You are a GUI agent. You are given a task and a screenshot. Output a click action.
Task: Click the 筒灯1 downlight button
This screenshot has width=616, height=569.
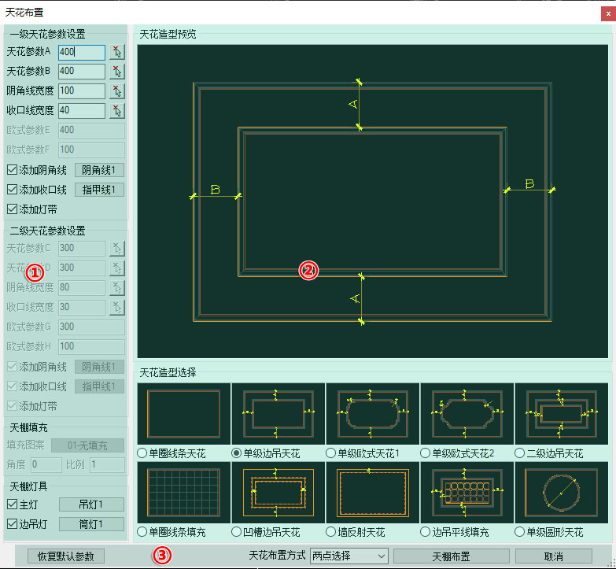coord(91,524)
